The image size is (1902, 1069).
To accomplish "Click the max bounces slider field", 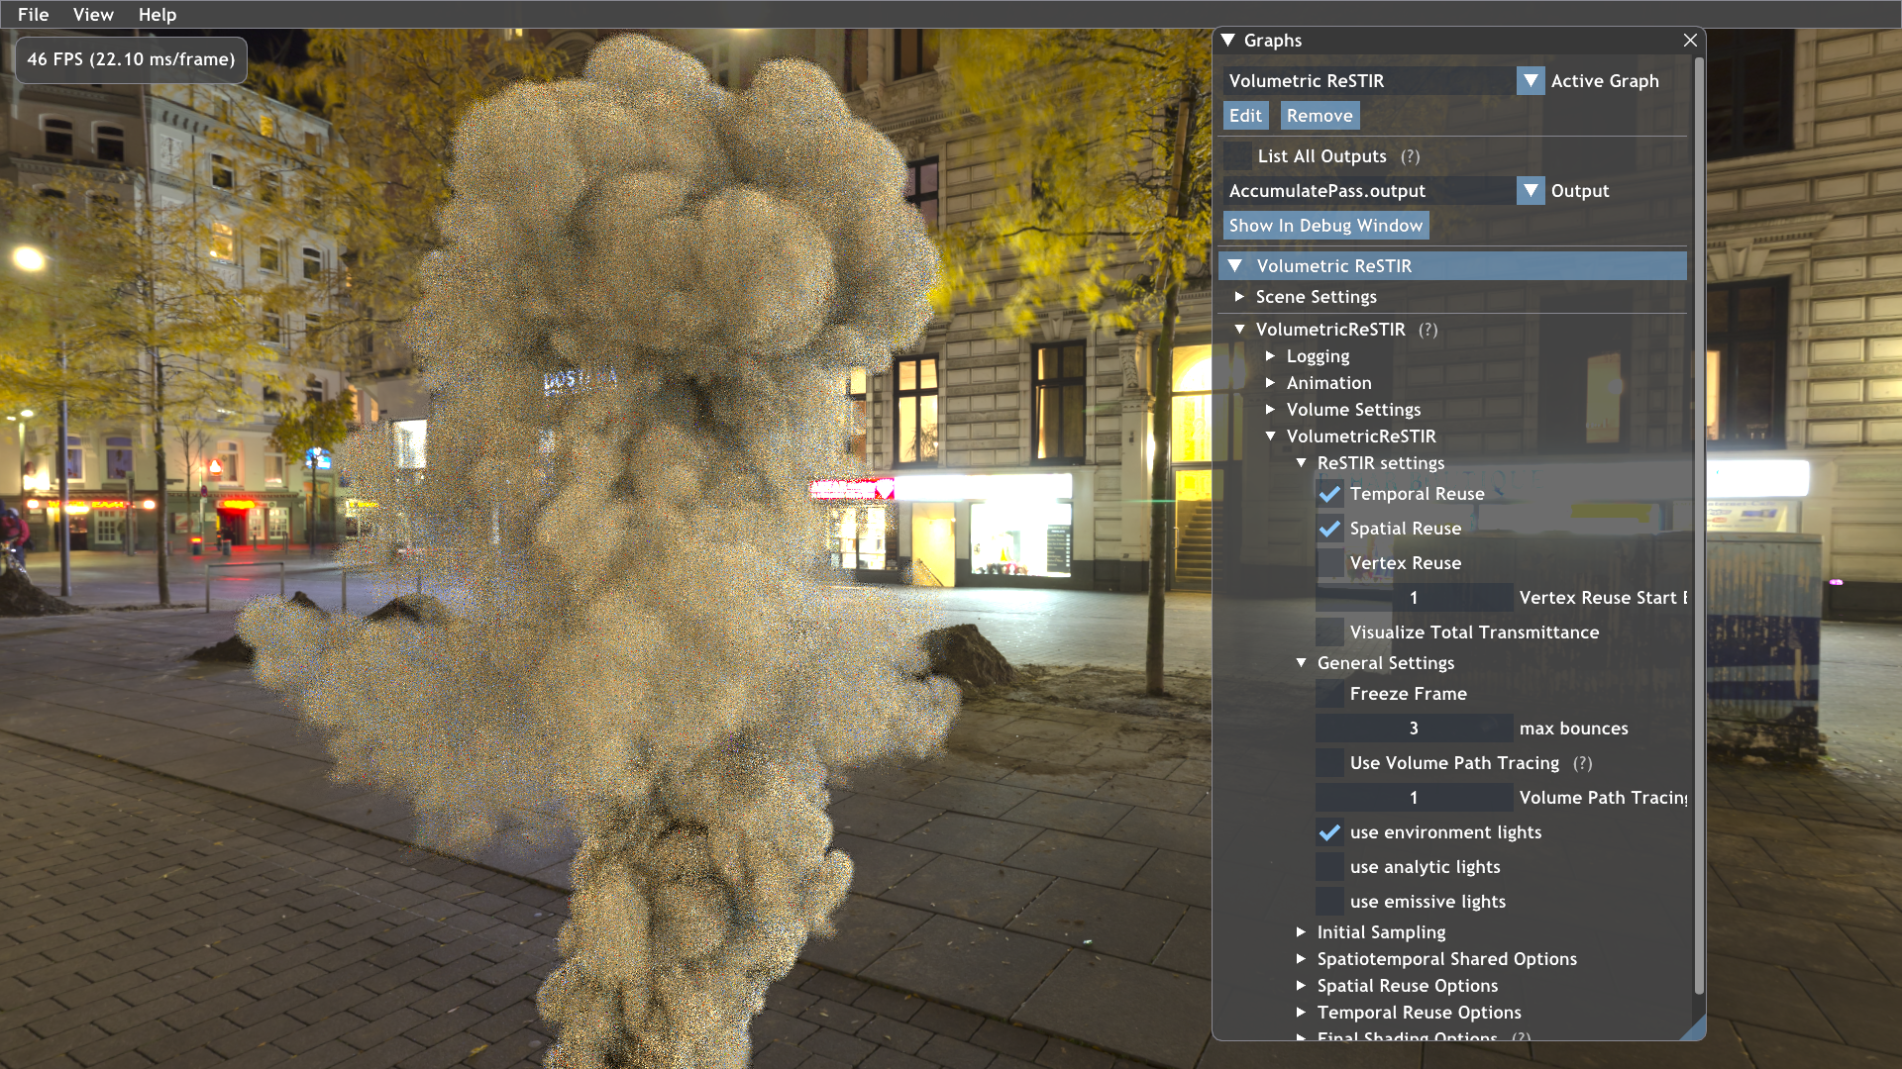I will click(1414, 729).
